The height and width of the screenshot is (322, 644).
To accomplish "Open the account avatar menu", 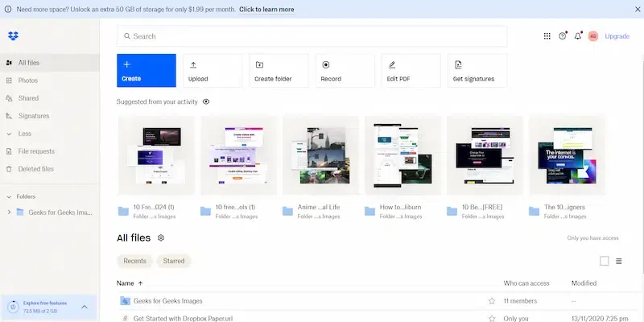I will 592,36.
